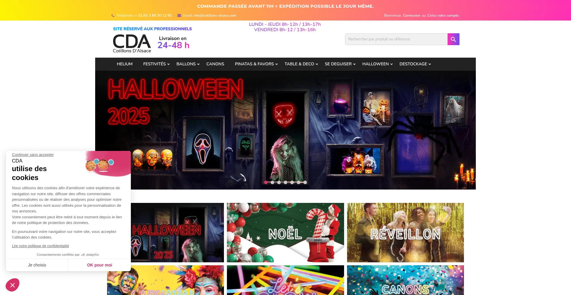This screenshot has height=295, width=571.
Task: Open the DESTOCKAGE menu
Action: [413, 64]
